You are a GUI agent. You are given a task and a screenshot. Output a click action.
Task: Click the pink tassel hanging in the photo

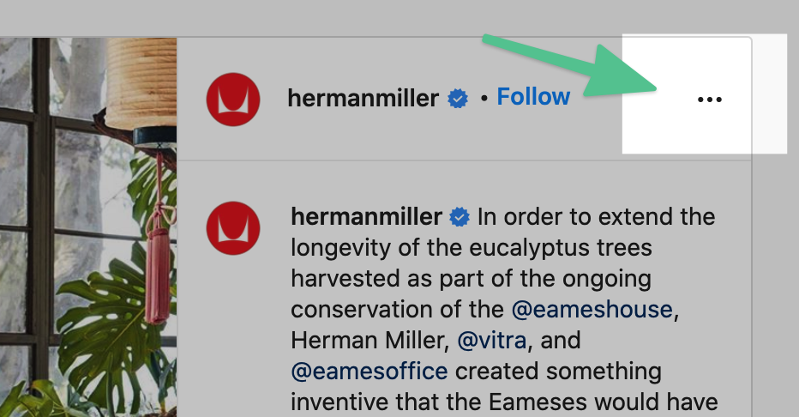[158, 278]
